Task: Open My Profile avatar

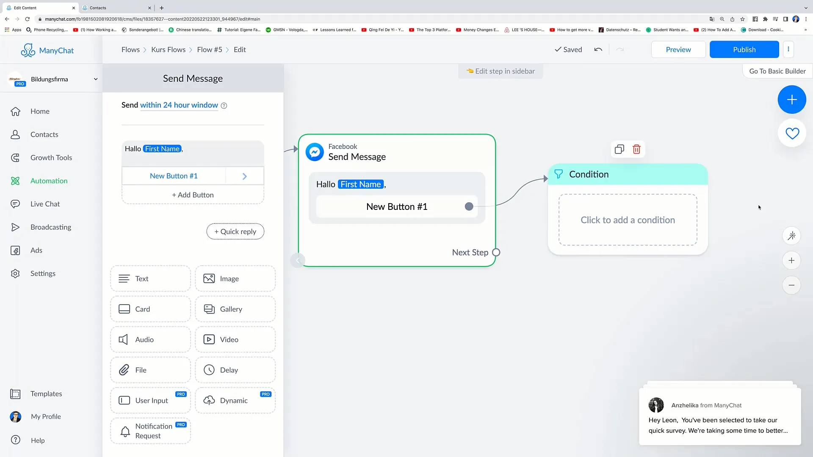Action: click(16, 417)
